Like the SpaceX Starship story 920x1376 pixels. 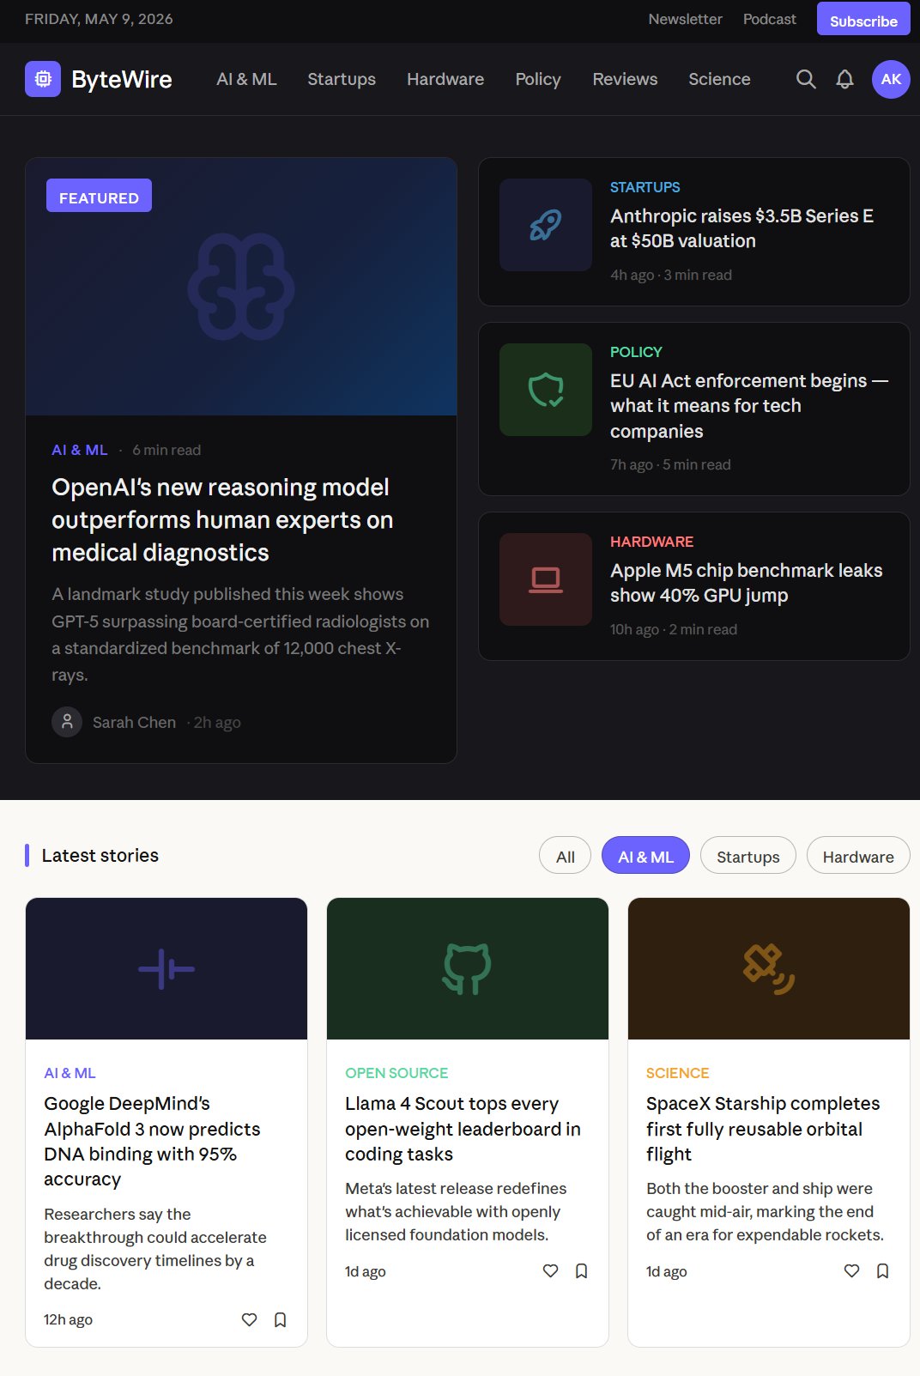[852, 1270]
